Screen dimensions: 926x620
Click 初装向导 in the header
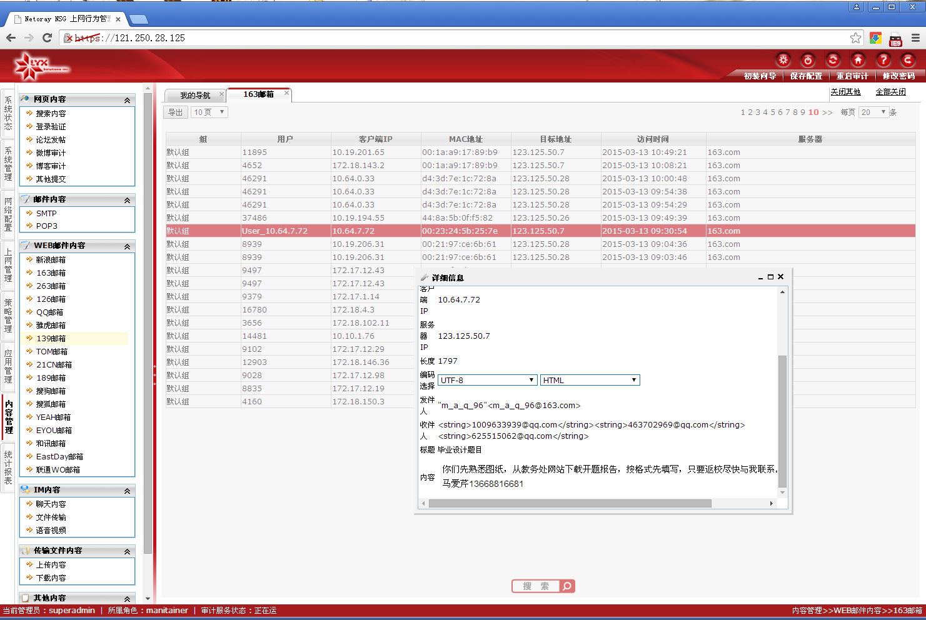click(760, 76)
